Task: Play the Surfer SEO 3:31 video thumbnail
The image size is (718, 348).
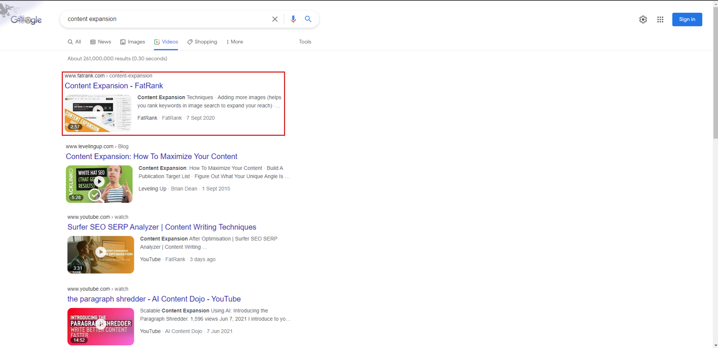Action: click(x=101, y=254)
